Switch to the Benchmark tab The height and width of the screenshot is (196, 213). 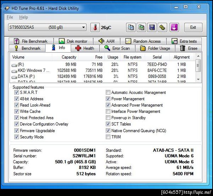pos(27,48)
